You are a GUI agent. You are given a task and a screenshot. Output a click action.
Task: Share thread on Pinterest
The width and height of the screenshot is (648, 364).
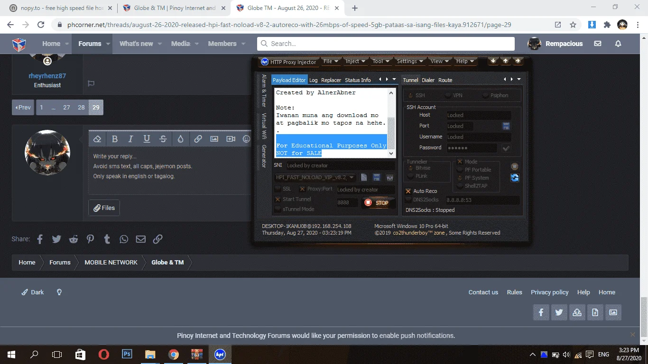pos(90,239)
